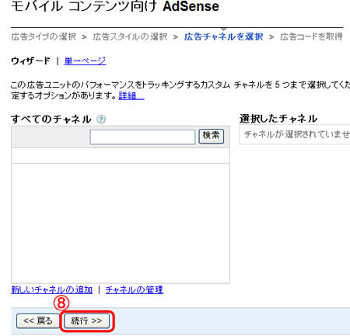Viewport: 350px width, 336px height.
Task: Click the 選択したチャネル heading
Action: [x=278, y=119]
